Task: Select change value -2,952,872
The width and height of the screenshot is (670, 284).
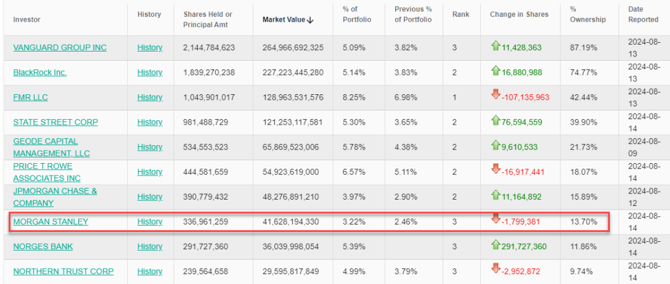Action: pyautogui.click(x=522, y=271)
